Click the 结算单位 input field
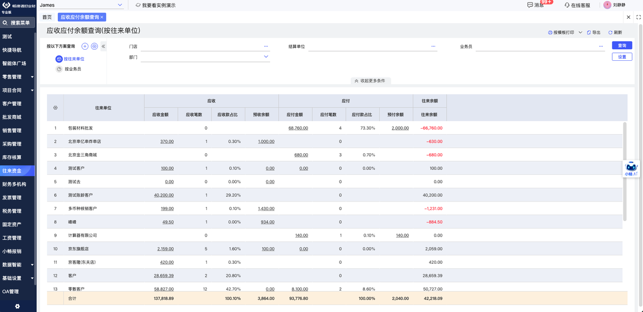 [372, 46]
